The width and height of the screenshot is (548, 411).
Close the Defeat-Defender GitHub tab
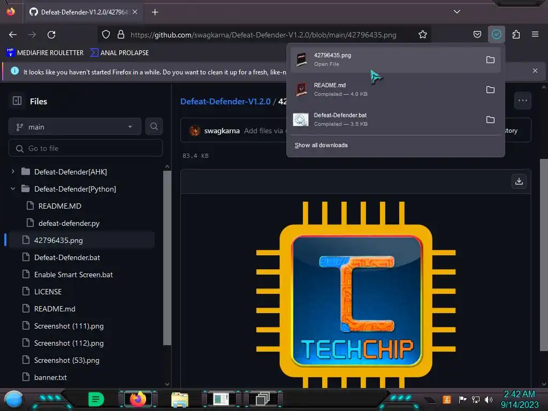[x=135, y=12]
